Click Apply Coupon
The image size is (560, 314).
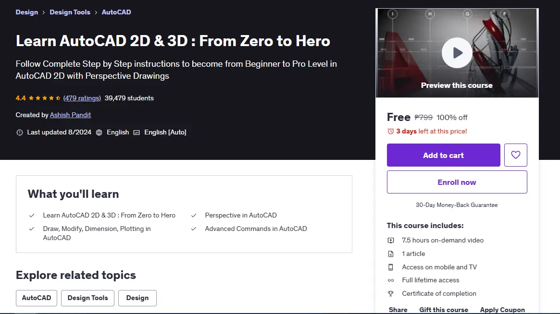coord(502,310)
